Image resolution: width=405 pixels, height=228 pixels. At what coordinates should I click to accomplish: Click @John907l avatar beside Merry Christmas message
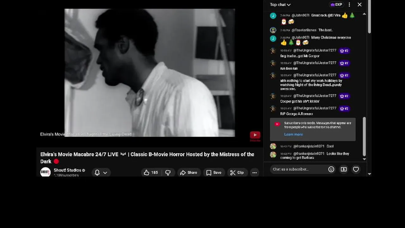[273, 38]
